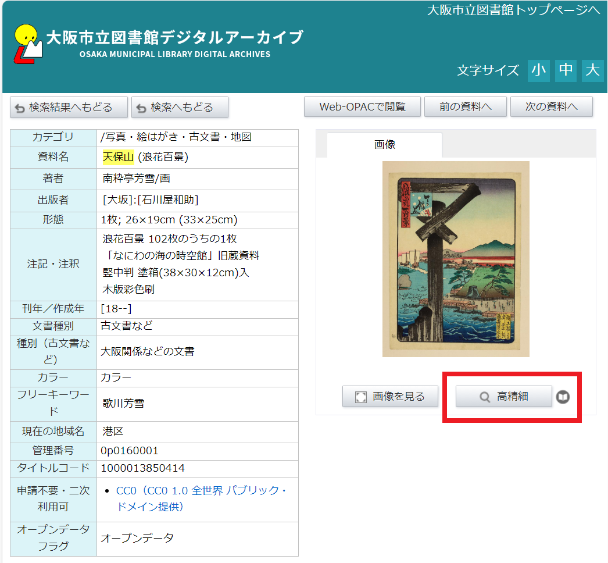Click the 大阪関係などの文書 value
Image resolution: width=608 pixels, height=563 pixels.
point(147,352)
